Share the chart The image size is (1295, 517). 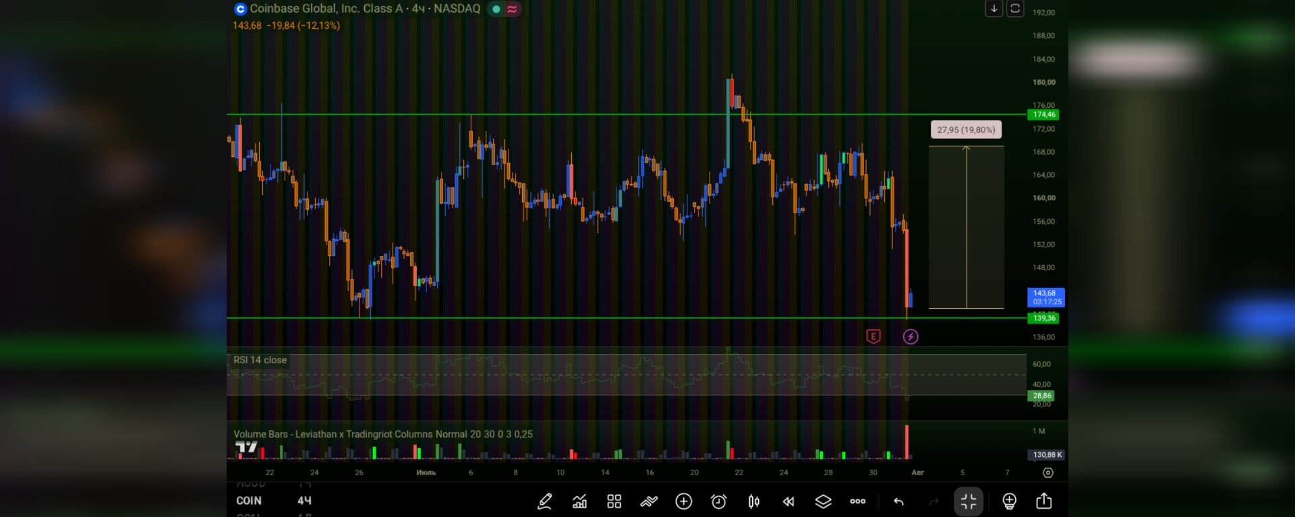(x=1044, y=501)
